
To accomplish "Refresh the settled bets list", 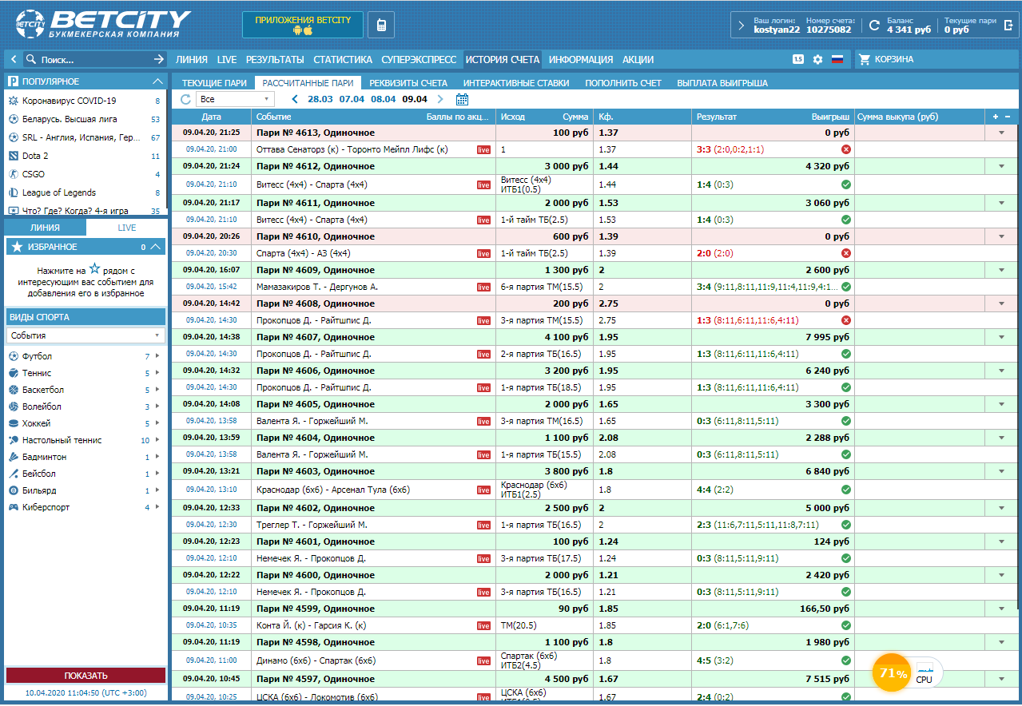I will click(186, 99).
